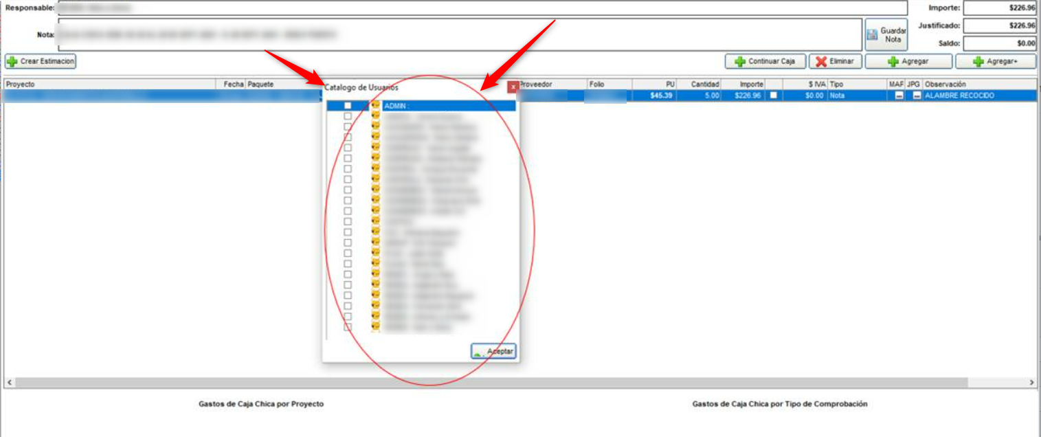Viewport: 1041px width, 437px height.
Task: Tick the checkbox directly below ADMIN's checkbox
Action: click(348, 116)
